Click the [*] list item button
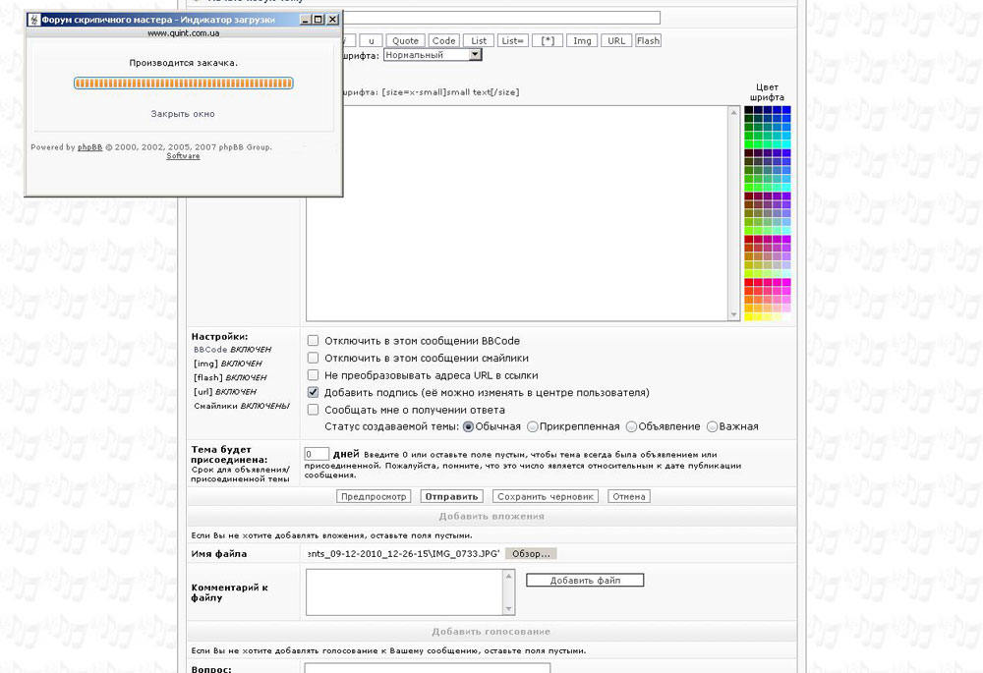983x673 pixels. pyautogui.click(x=547, y=41)
